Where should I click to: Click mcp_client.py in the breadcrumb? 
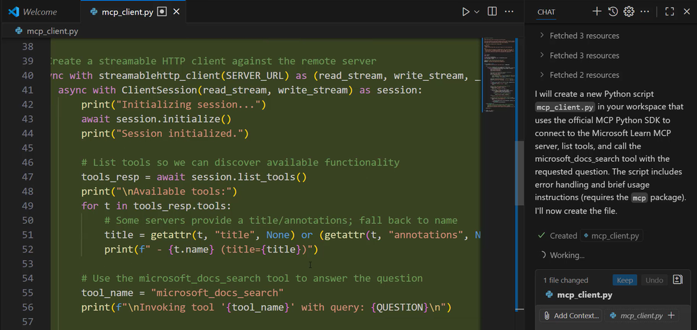click(x=52, y=31)
